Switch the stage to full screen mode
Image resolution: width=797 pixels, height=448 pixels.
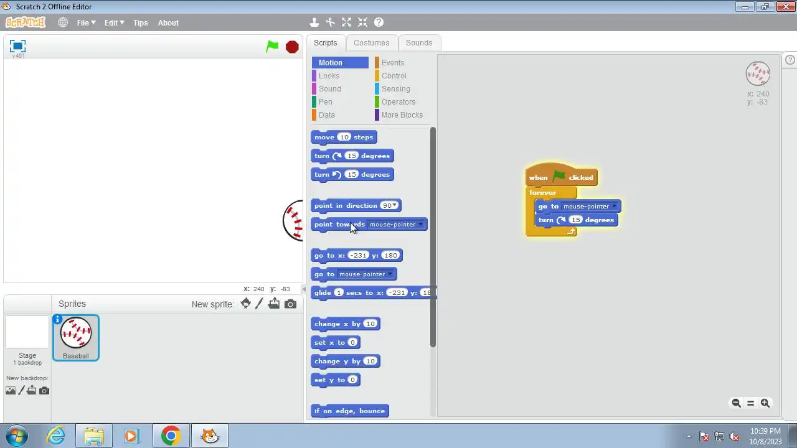pos(17,46)
